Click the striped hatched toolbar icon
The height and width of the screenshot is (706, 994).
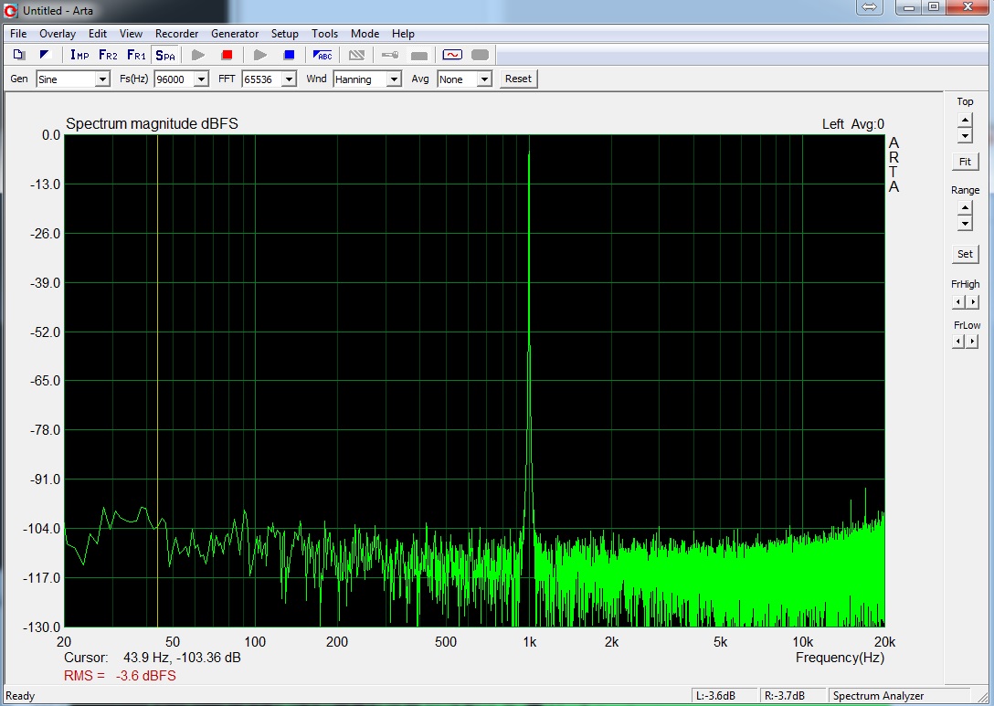(x=357, y=55)
